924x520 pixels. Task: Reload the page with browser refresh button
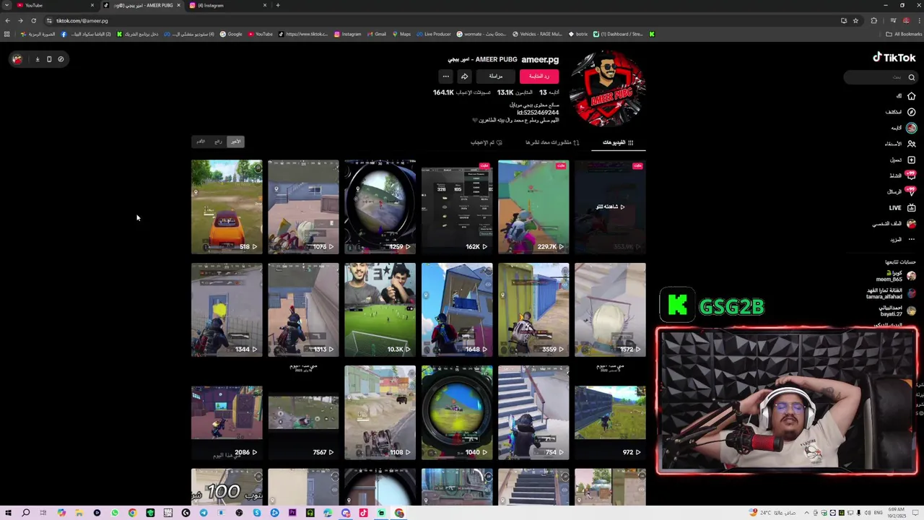point(33,20)
